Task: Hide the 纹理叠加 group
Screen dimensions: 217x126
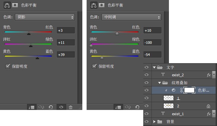Action: (147, 82)
